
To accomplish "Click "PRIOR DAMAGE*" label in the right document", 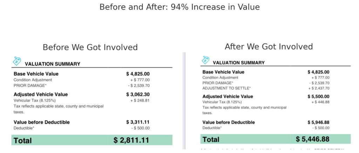I will coord(218,83).
